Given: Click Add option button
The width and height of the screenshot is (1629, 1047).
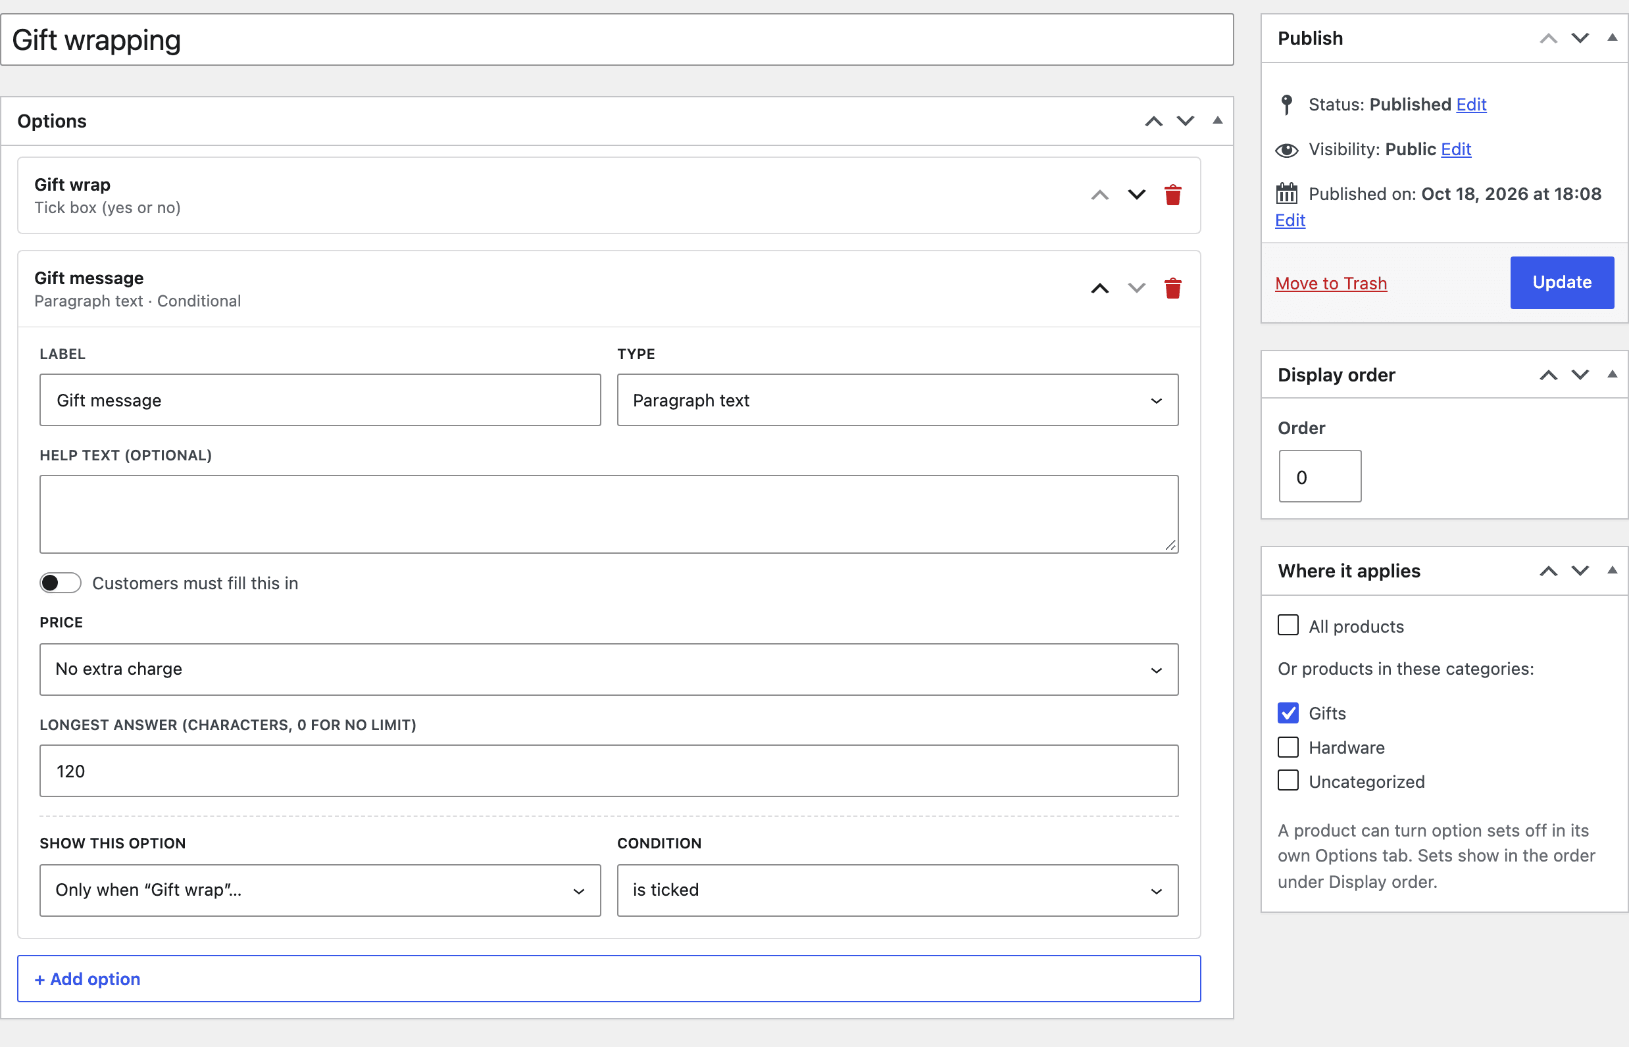Looking at the screenshot, I should coord(609,979).
